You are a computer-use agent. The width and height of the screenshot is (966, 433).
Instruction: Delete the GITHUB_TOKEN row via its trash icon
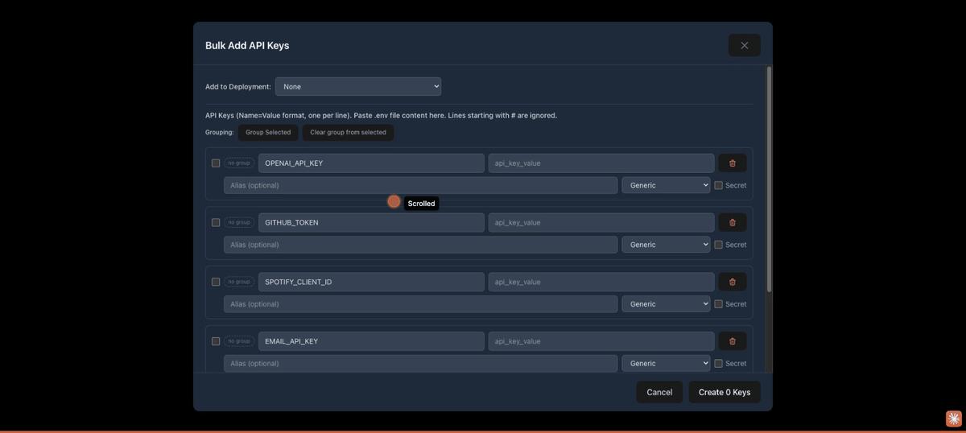pyautogui.click(x=732, y=223)
